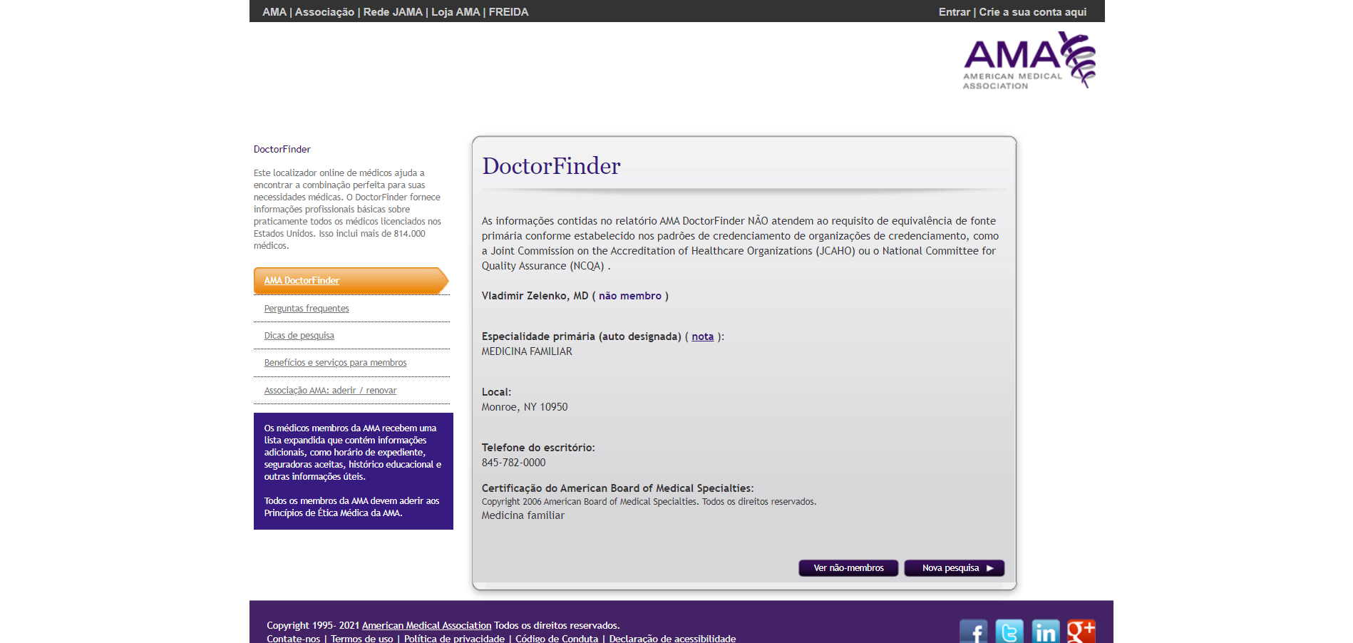Open the Twitter social icon
Image resolution: width=1353 pixels, height=643 pixels.
1009,632
